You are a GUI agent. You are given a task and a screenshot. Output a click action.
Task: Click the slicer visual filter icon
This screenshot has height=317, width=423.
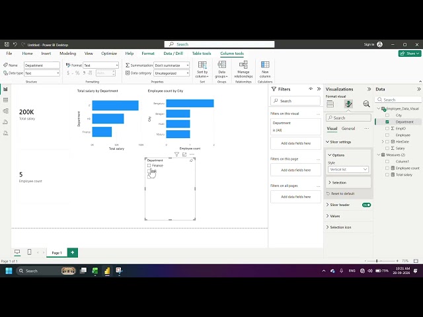click(x=176, y=154)
